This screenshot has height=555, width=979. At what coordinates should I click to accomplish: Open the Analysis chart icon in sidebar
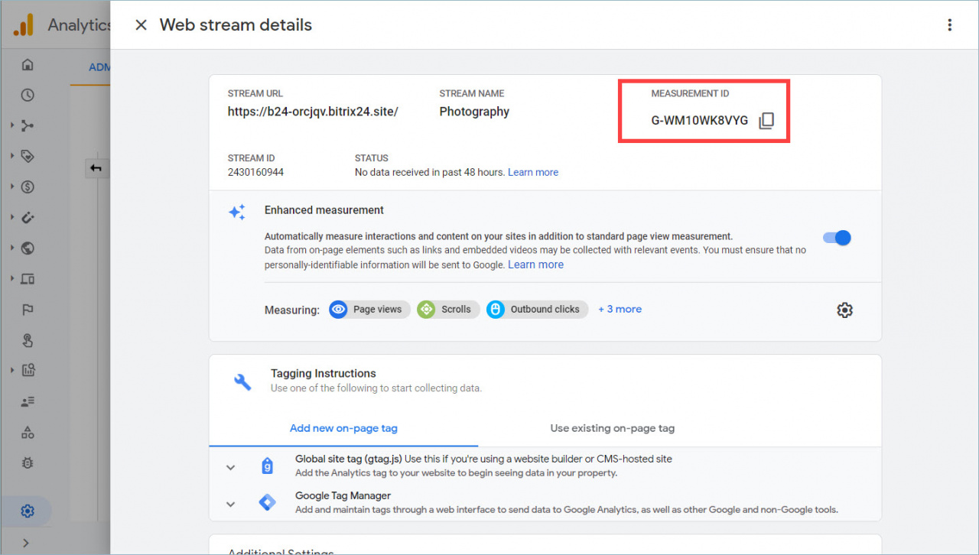pyautogui.click(x=28, y=371)
